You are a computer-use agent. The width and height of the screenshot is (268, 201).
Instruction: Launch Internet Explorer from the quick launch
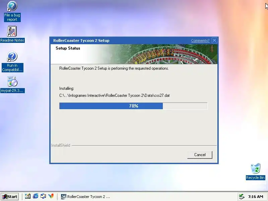(36, 196)
